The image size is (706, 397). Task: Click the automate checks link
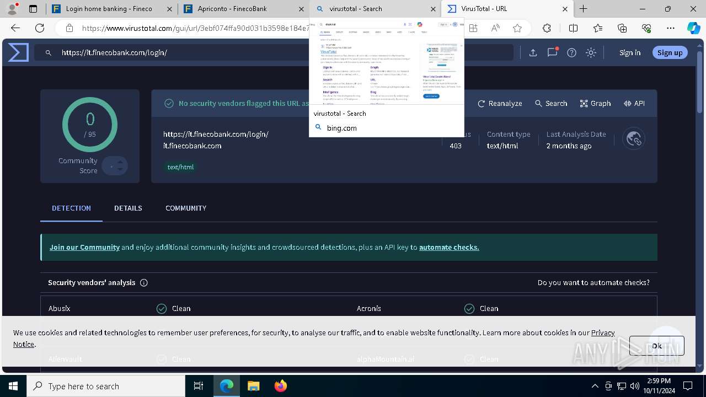[x=449, y=247]
